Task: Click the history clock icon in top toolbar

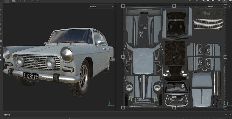Action: (x=38, y=1)
